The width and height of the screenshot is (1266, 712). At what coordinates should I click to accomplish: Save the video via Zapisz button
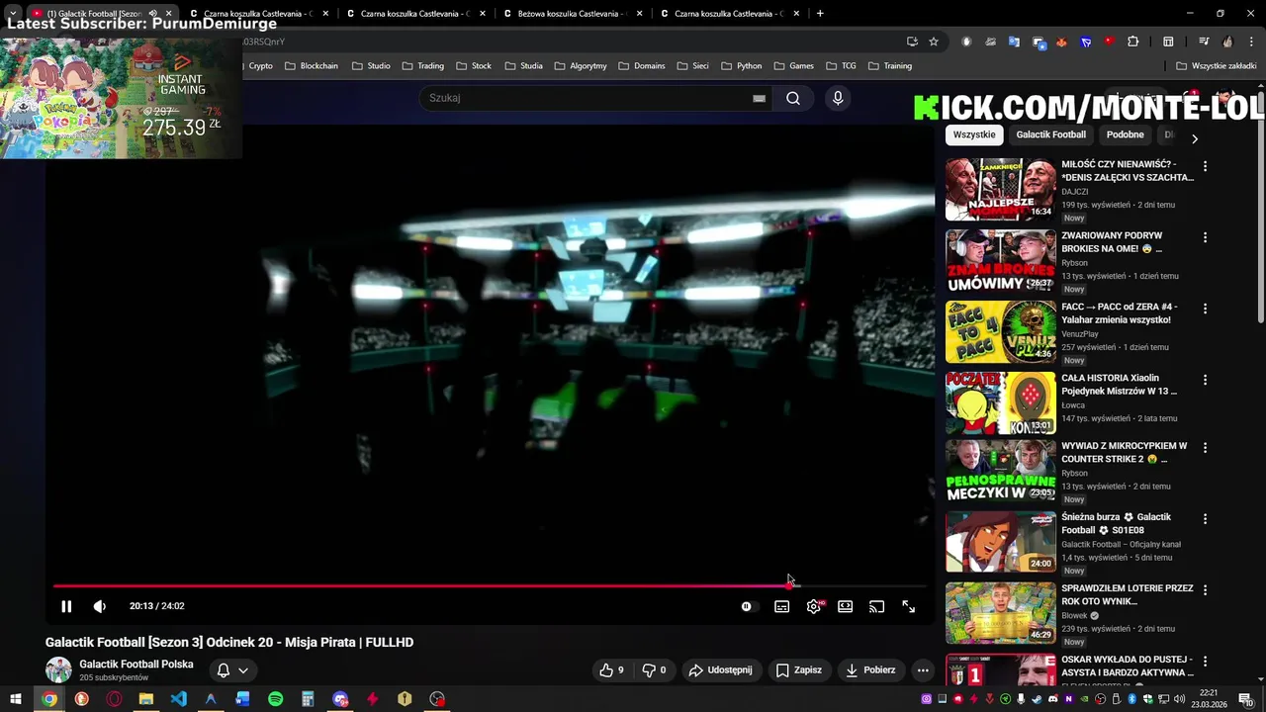coord(799,669)
